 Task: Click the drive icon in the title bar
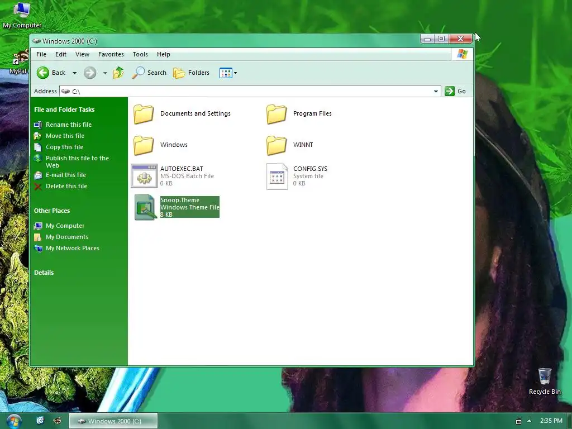36,41
